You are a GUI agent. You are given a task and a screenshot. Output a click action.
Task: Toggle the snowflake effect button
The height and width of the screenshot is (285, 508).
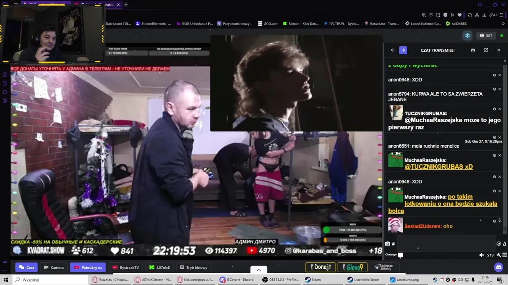pos(468,36)
